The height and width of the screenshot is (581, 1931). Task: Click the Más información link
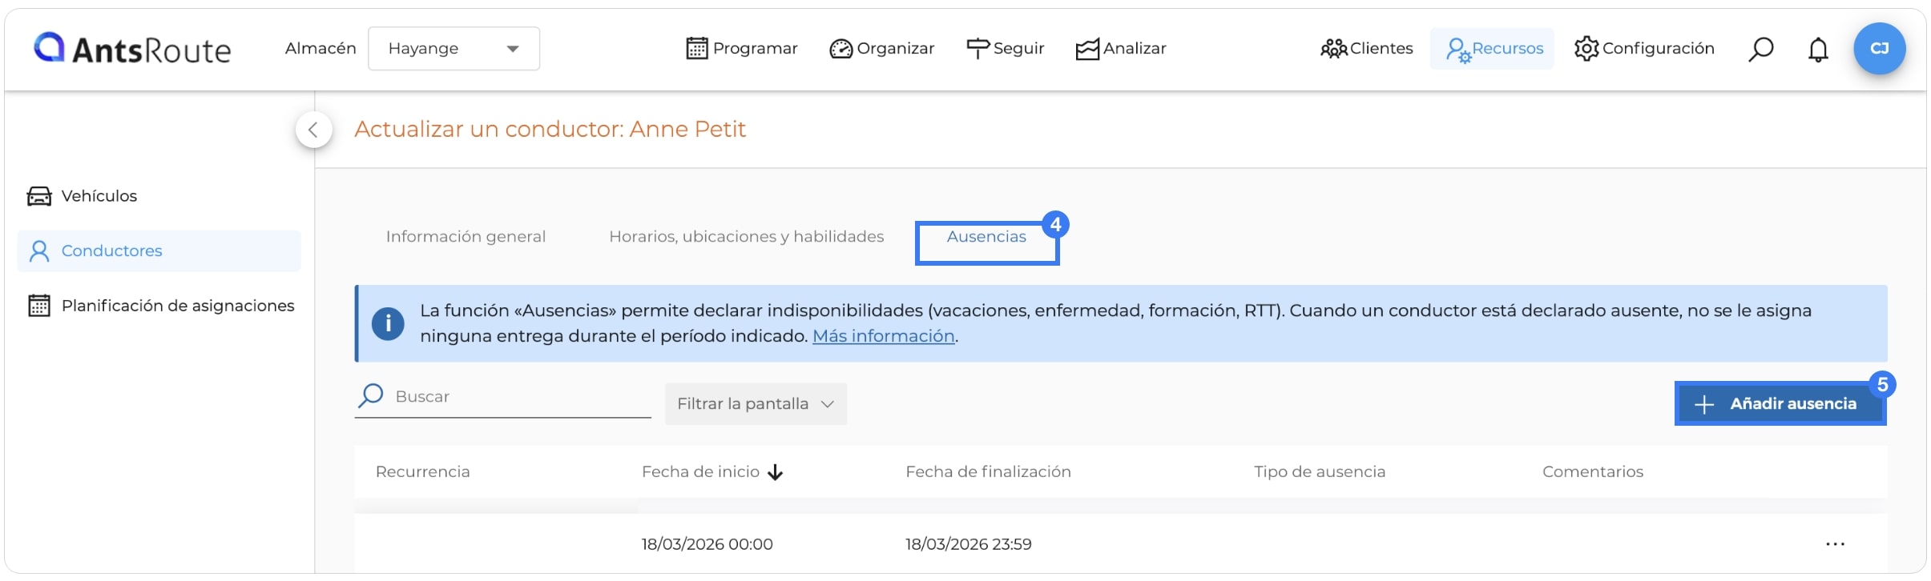pos(883,336)
